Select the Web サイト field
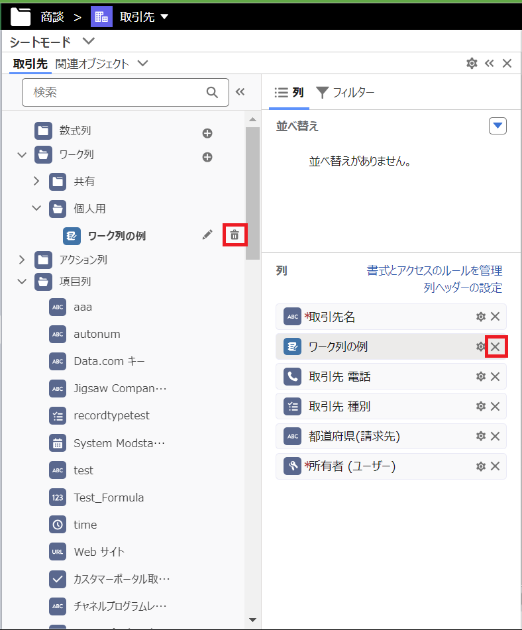 click(x=99, y=552)
